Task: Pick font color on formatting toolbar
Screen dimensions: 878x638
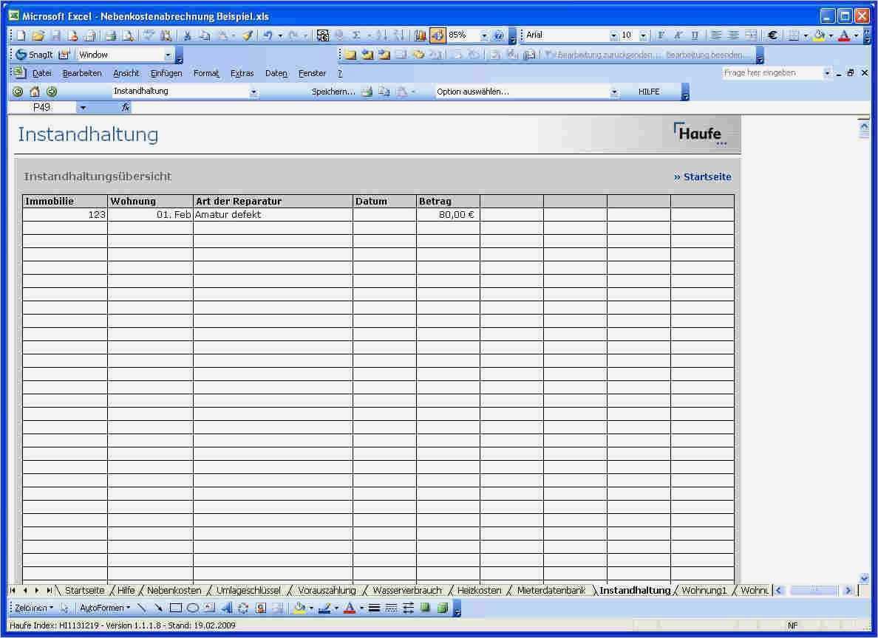Action: [844, 36]
